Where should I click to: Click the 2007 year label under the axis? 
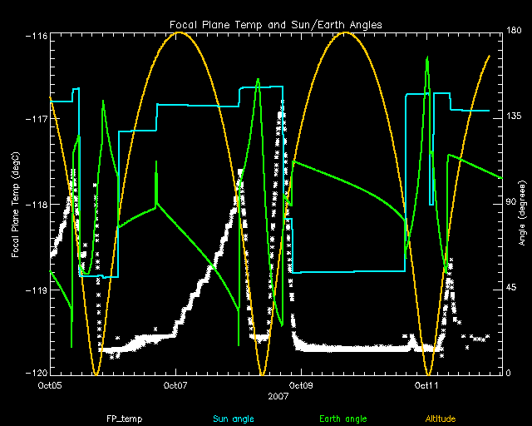(275, 397)
